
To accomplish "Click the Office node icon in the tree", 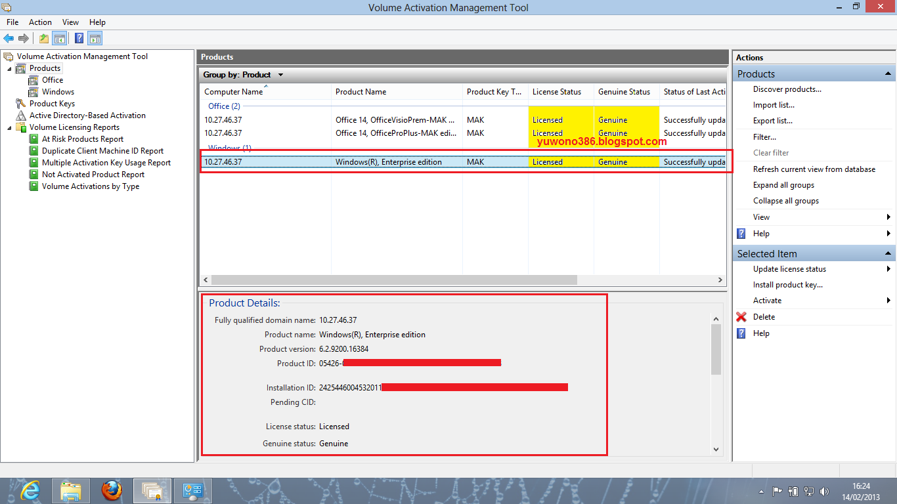I will click(33, 80).
